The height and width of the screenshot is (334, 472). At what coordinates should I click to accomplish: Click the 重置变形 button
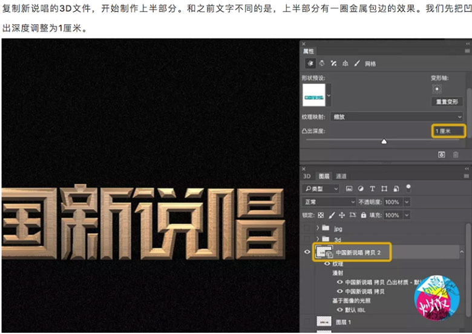coord(447,101)
